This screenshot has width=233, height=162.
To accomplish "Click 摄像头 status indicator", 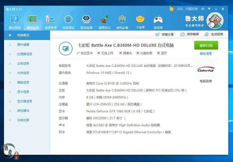I will (x=126, y=53).
